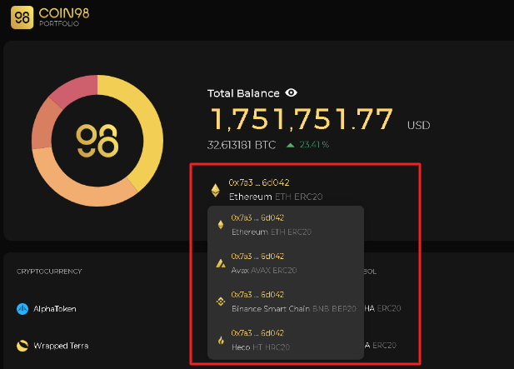The image size is (514, 369).
Task: Click the Coin98 Portfolio logo icon
Action: pos(22,17)
